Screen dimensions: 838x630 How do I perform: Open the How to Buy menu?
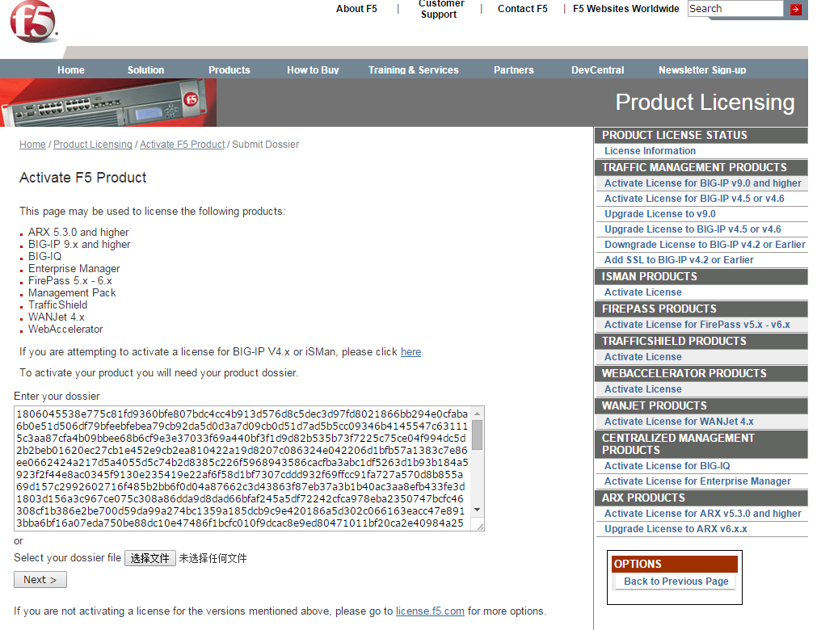click(x=313, y=70)
